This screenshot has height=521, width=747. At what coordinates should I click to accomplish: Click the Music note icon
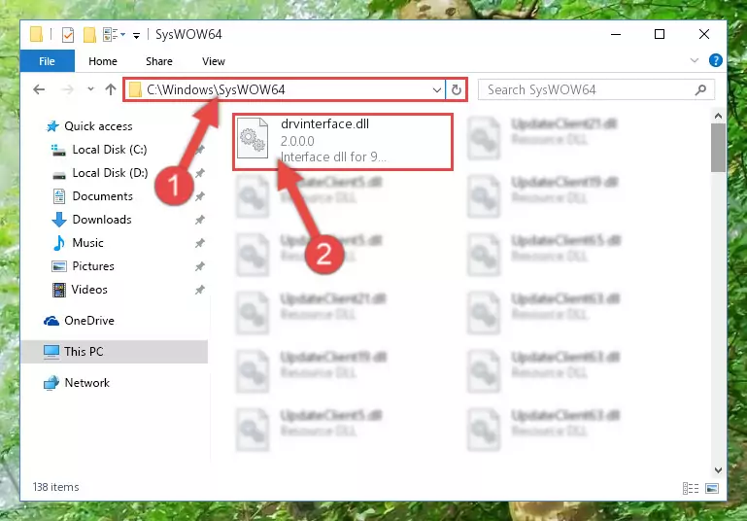click(x=58, y=243)
